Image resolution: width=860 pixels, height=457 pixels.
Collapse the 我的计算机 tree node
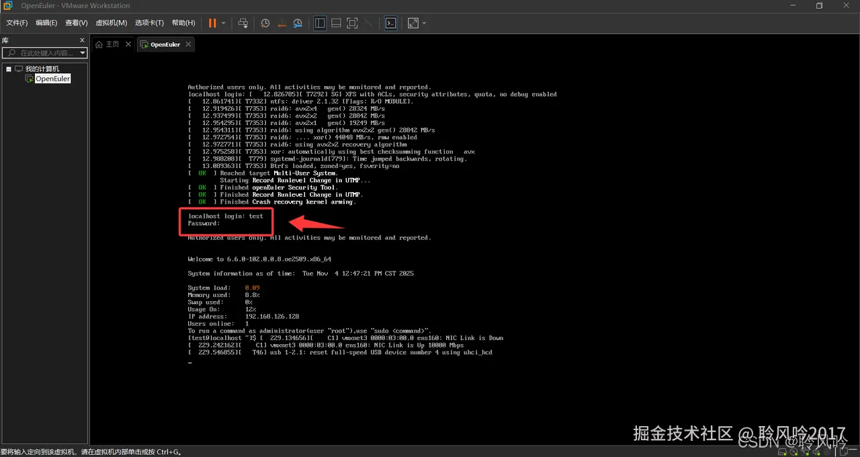[x=9, y=69]
